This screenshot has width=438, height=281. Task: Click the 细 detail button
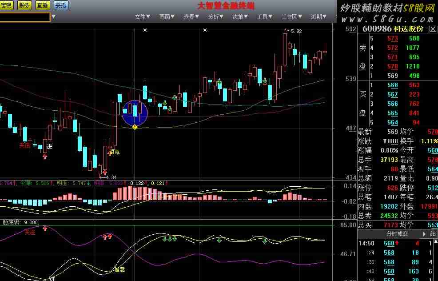coord(433,234)
